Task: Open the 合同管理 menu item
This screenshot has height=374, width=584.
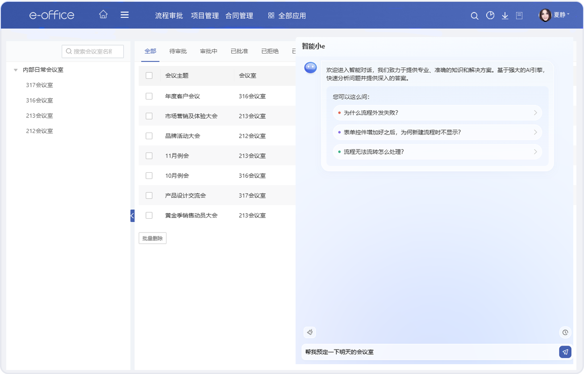Action: (239, 16)
